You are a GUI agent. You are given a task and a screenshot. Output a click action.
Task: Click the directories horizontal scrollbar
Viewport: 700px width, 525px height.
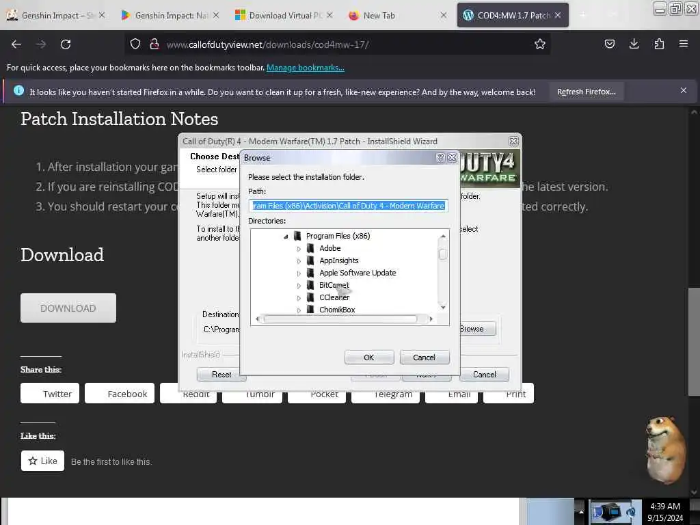click(x=344, y=319)
